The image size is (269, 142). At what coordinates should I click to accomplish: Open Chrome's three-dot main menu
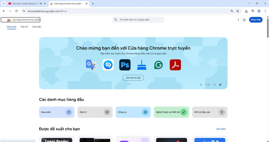(x=265, y=11)
